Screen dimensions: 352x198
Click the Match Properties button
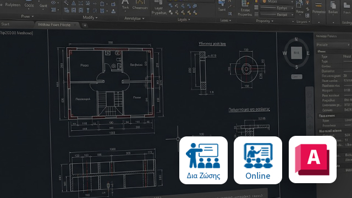point(245,9)
